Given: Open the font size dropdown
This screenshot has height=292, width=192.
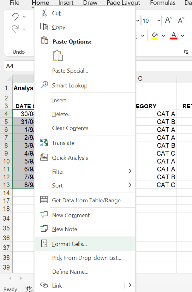Looking at the screenshot, I should click(158, 21).
